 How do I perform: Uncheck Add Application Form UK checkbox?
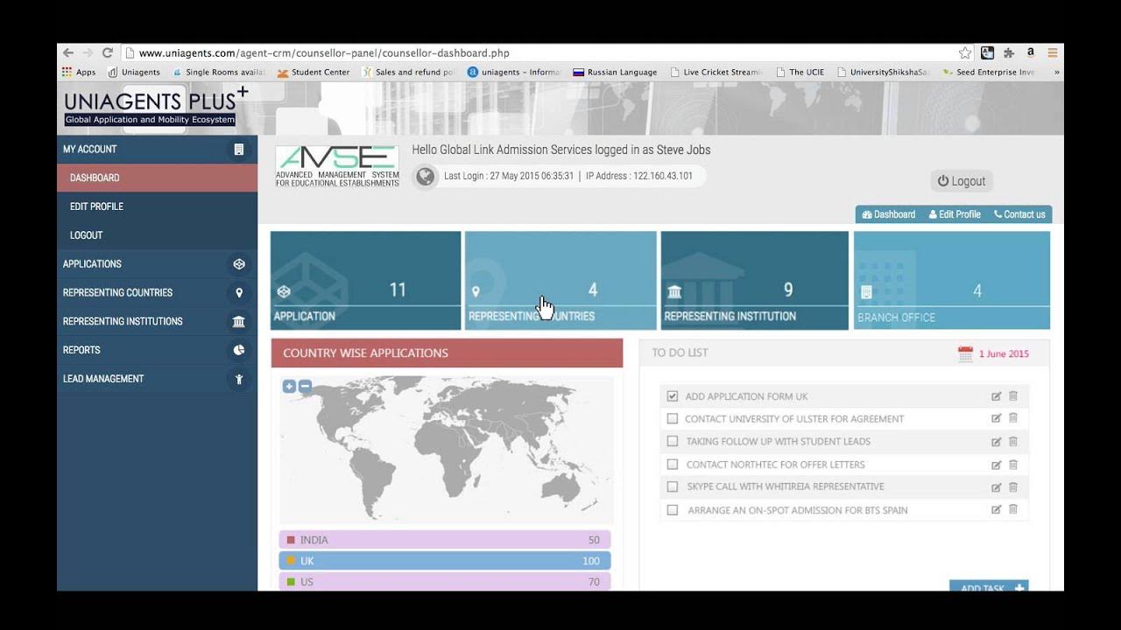coord(673,396)
